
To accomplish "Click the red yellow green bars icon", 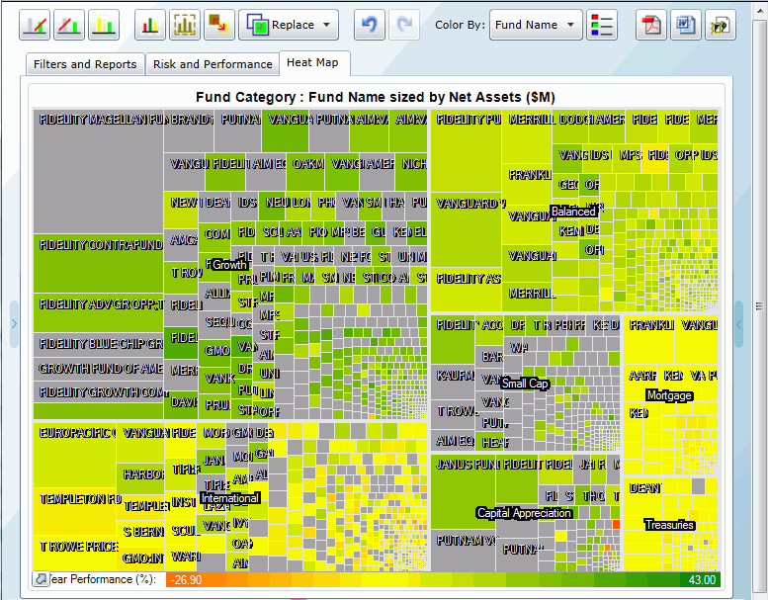I will 150,25.
